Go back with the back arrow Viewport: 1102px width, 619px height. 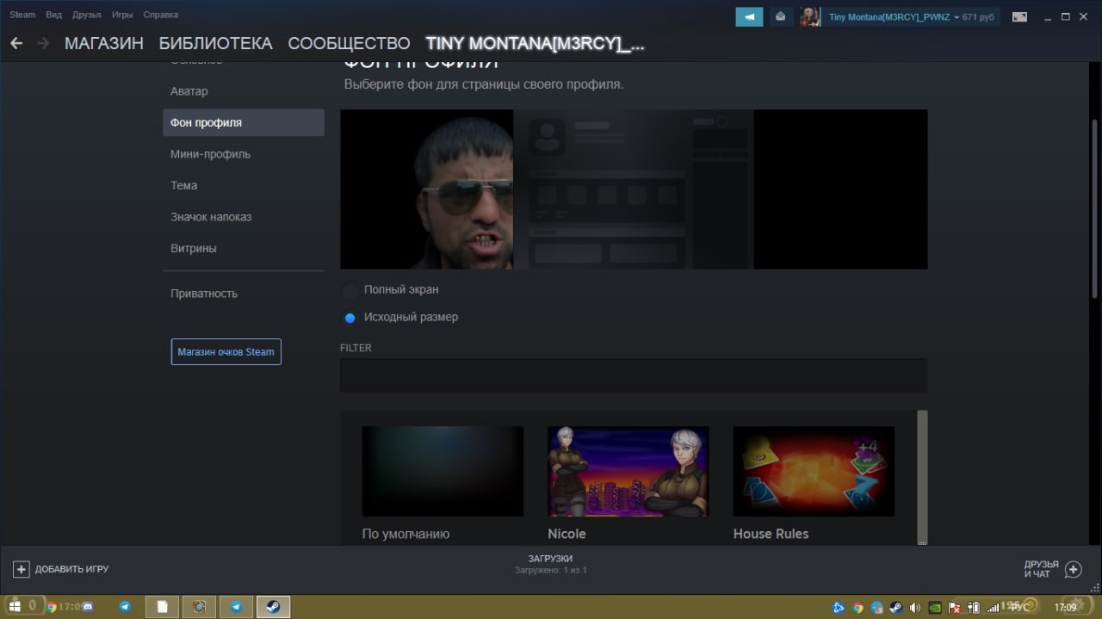[x=16, y=43]
